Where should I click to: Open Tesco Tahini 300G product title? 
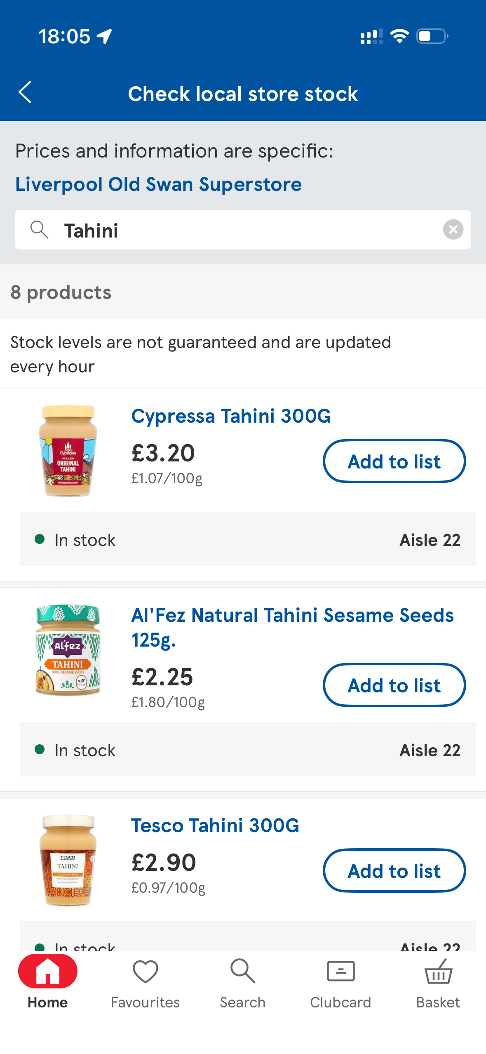tap(215, 826)
